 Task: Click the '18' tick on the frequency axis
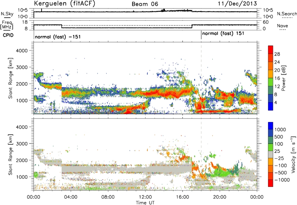coord(25,22)
